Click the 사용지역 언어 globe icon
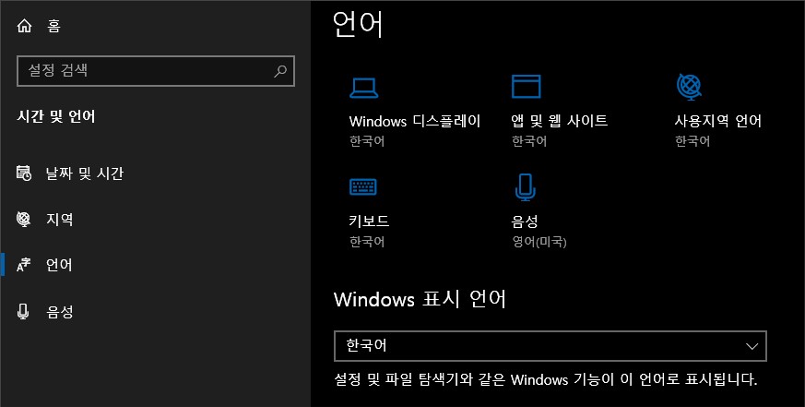This screenshot has width=805, height=407. [689, 87]
